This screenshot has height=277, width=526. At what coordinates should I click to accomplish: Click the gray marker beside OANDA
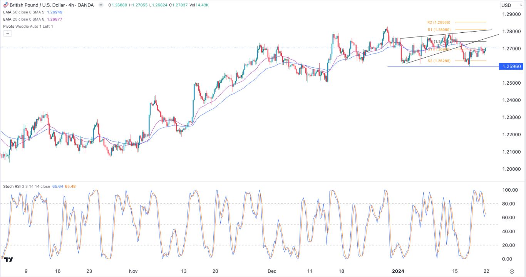pyautogui.click(x=100, y=5)
